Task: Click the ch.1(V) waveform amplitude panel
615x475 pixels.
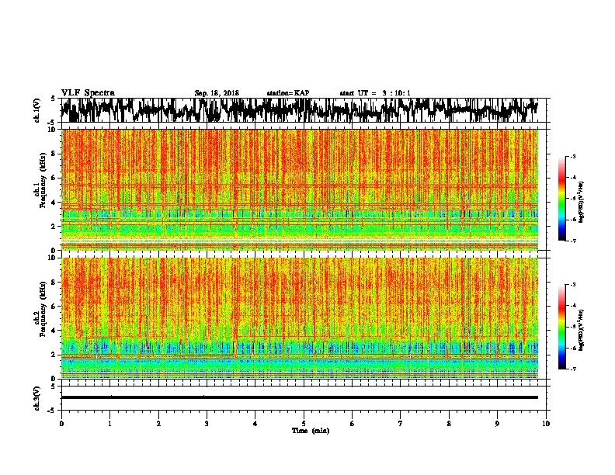Action: coord(305,110)
